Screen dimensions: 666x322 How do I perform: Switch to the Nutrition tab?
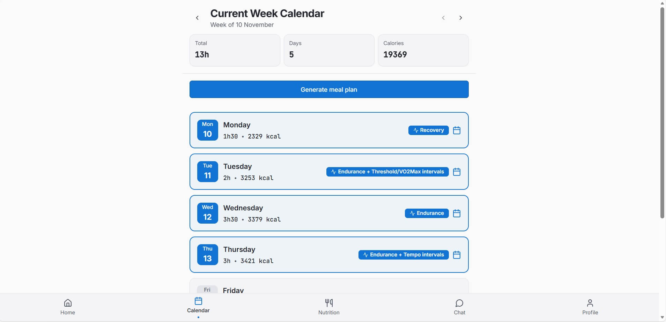[329, 307]
